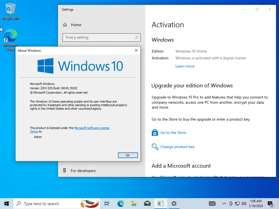This screenshot has height=209, width=279.
Task: Click the Terms link in About Windows
Action: 34,131
